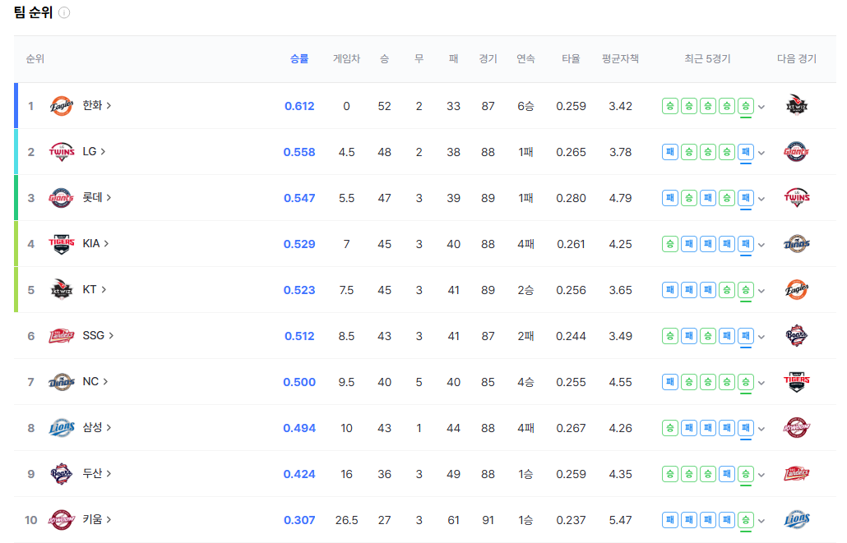Image resolution: width=847 pixels, height=543 pixels.
Task: Select LG's most recent game result badge
Action: 746,152
